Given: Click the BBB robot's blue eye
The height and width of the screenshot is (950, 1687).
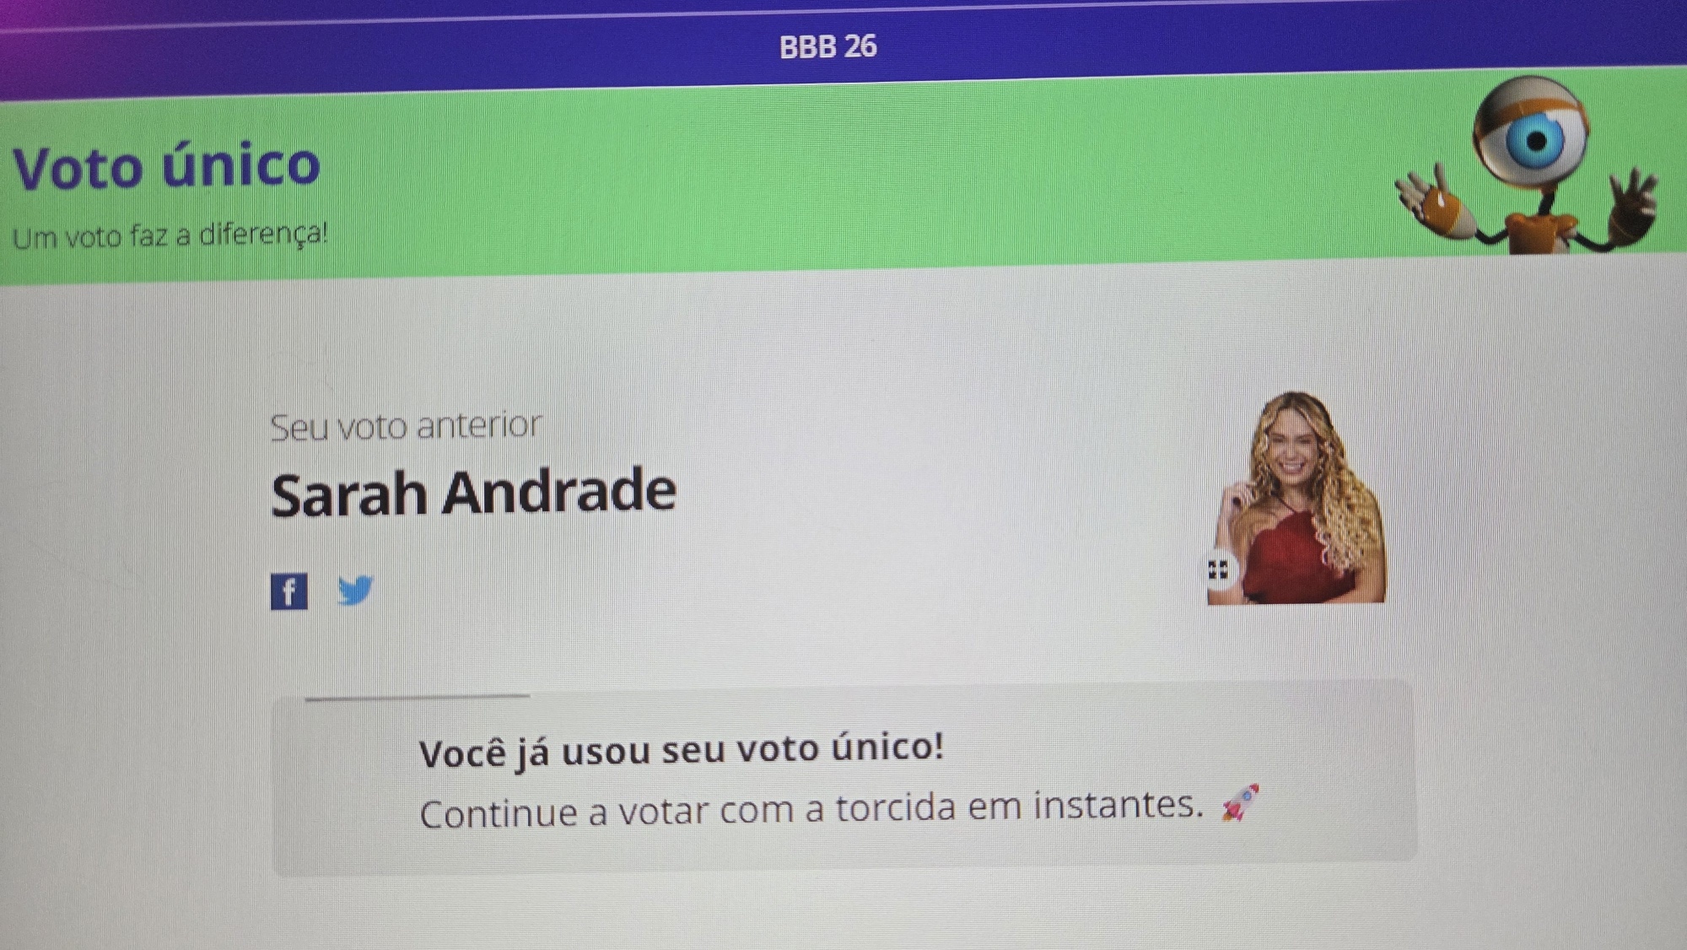Looking at the screenshot, I should click(1536, 140).
